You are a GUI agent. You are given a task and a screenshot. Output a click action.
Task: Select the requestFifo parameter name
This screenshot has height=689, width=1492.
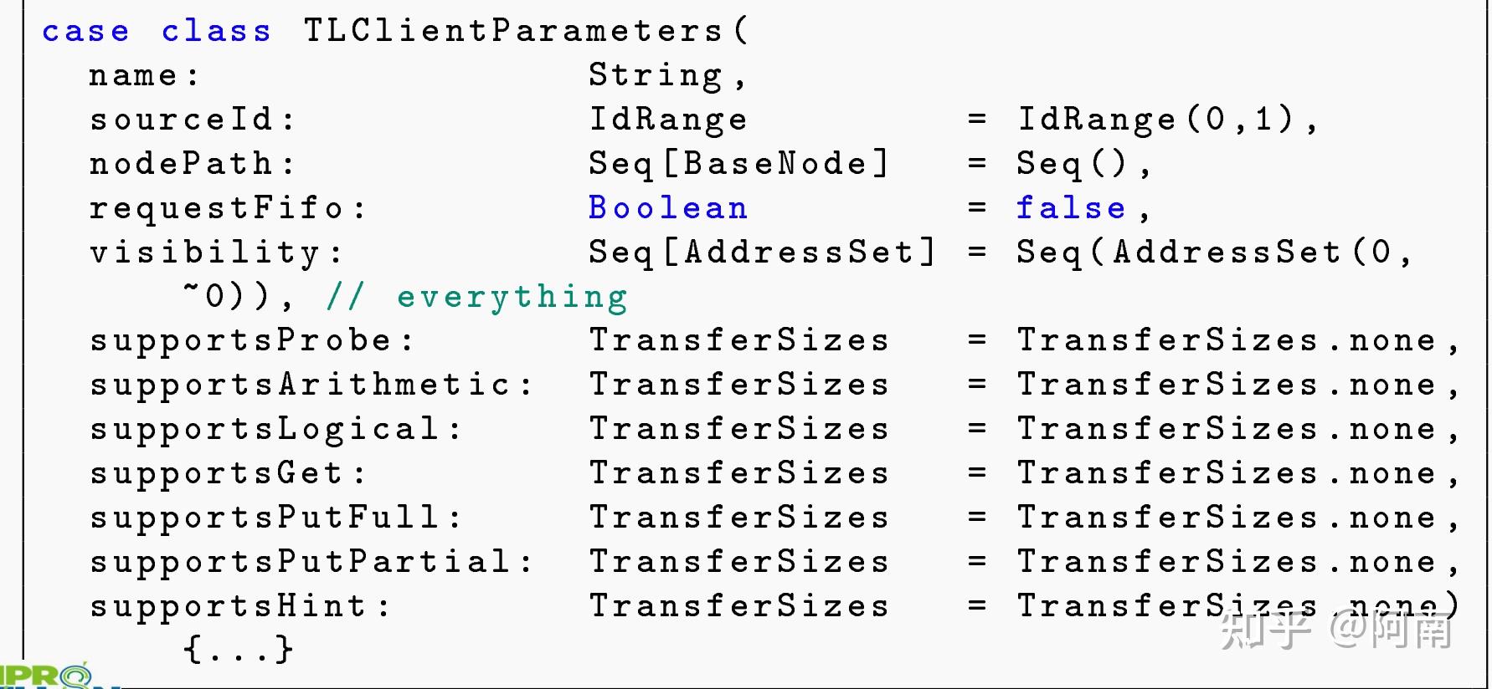coord(217,208)
